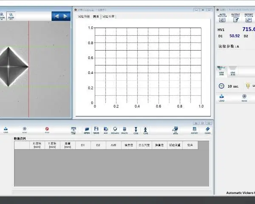Click the READ icon in bottom toolbar
This screenshot has height=204, width=255.
25,130
